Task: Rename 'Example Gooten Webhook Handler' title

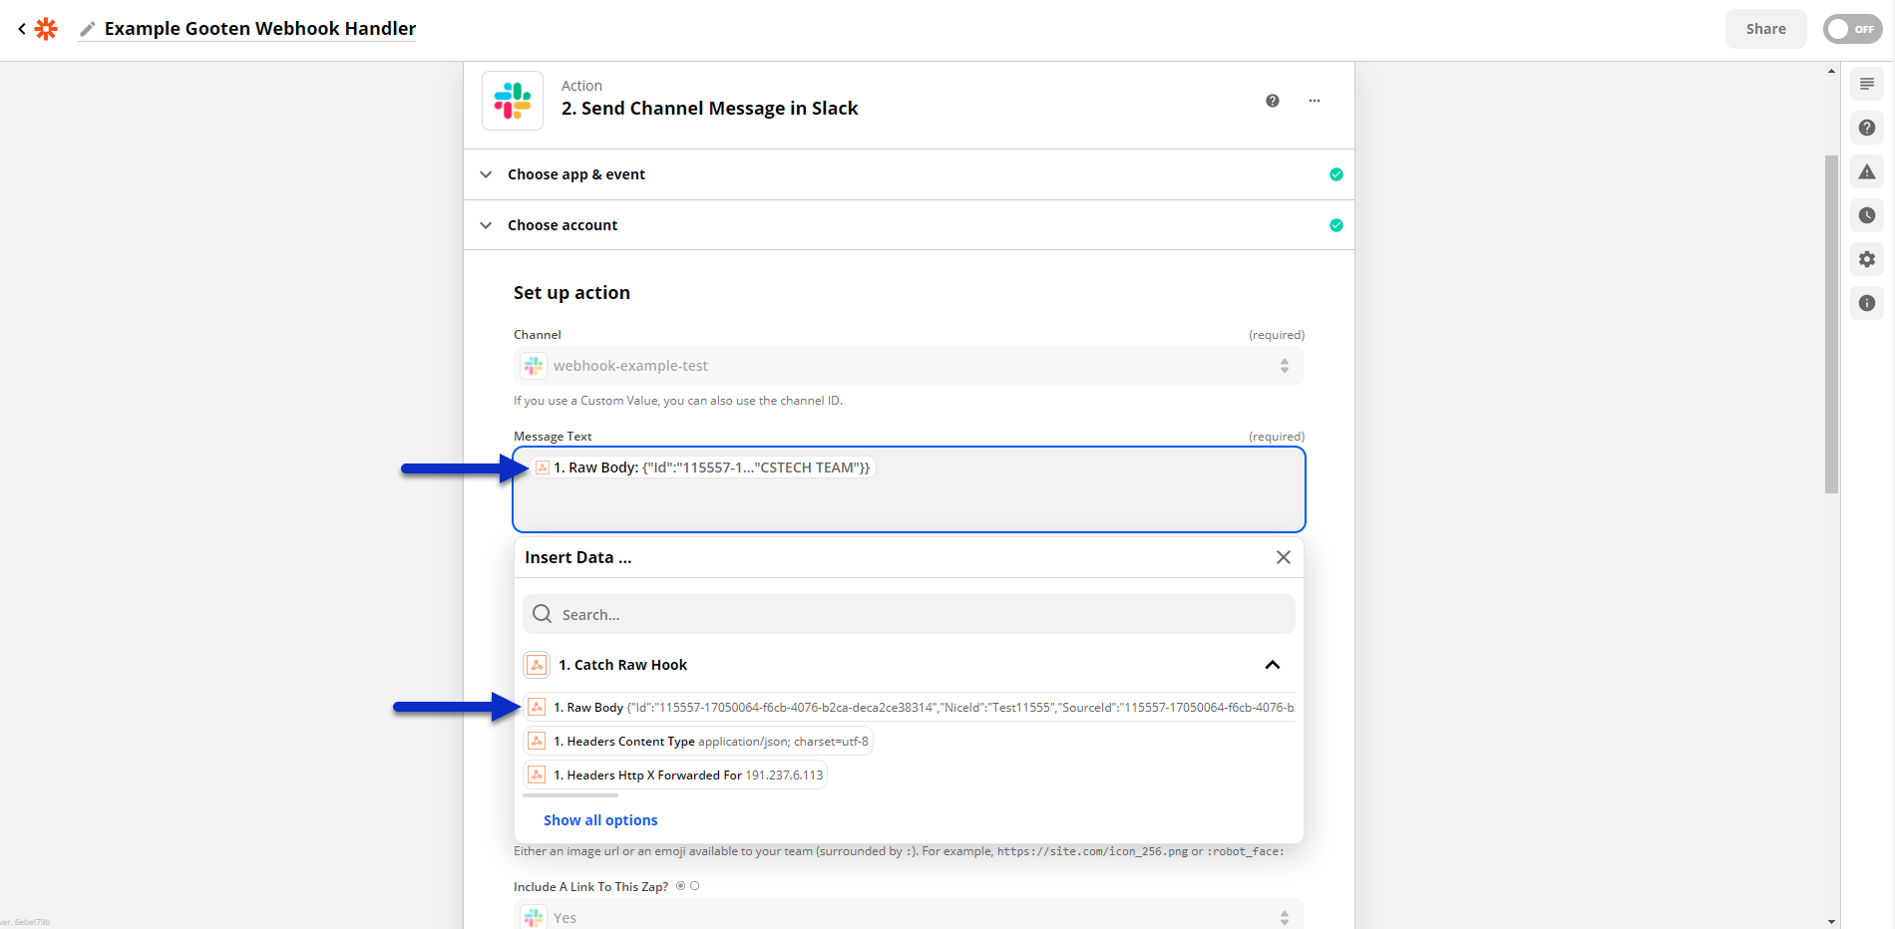Action: (x=260, y=29)
